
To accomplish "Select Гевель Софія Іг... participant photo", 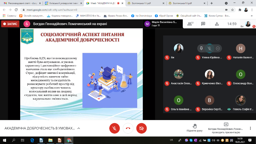I will (x=240, y=100).
